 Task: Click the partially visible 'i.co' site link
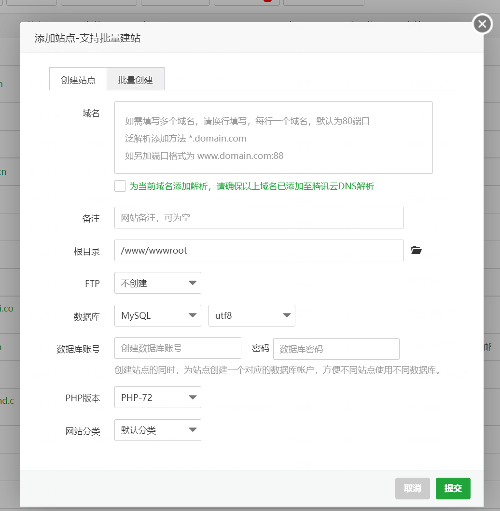7,309
